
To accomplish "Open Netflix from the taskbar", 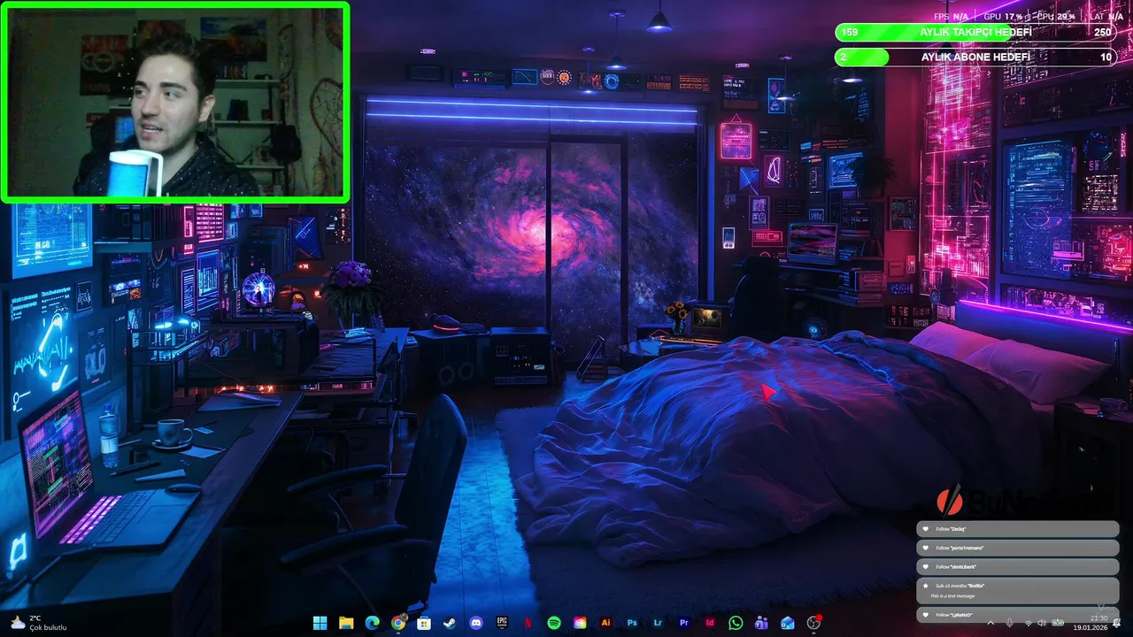I will 528,623.
